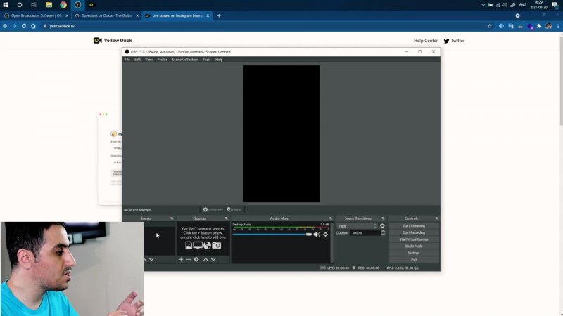Image resolution: width=563 pixels, height=316 pixels.
Task: Mute Desktop Audio speaker icon
Action: pos(317,235)
